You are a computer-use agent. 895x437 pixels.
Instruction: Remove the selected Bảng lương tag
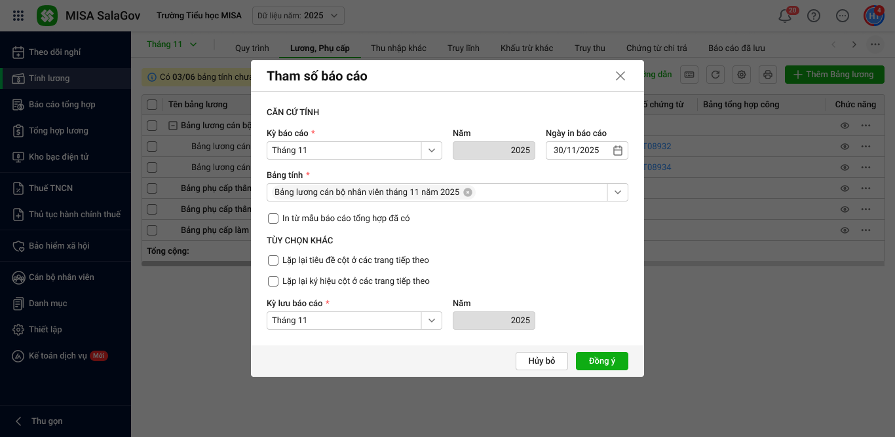pyautogui.click(x=467, y=192)
